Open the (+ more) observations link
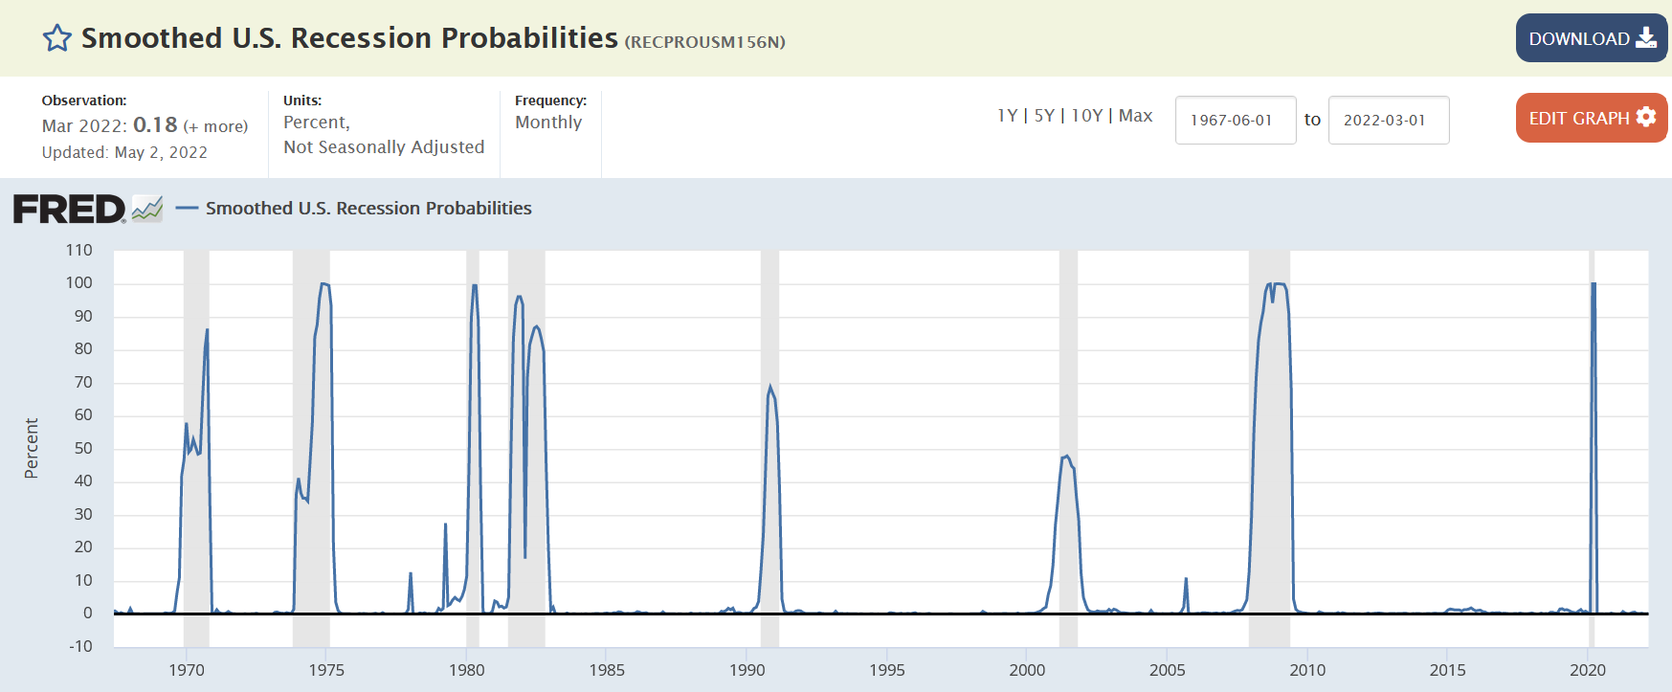The height and width of the screenshot is (692, 1672). 215,126
